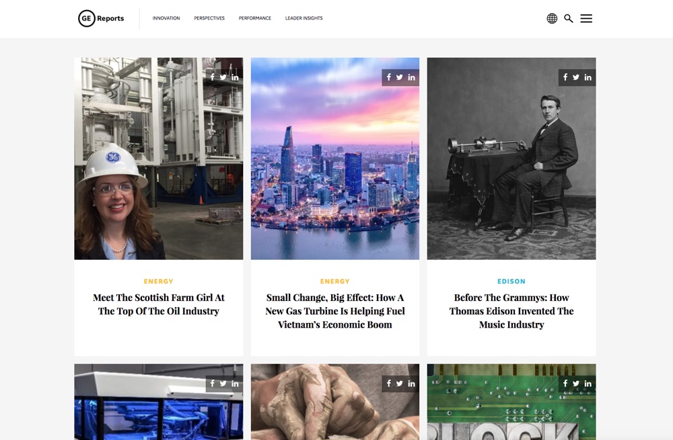Open the globe language selector icon

tap(552, 18)
